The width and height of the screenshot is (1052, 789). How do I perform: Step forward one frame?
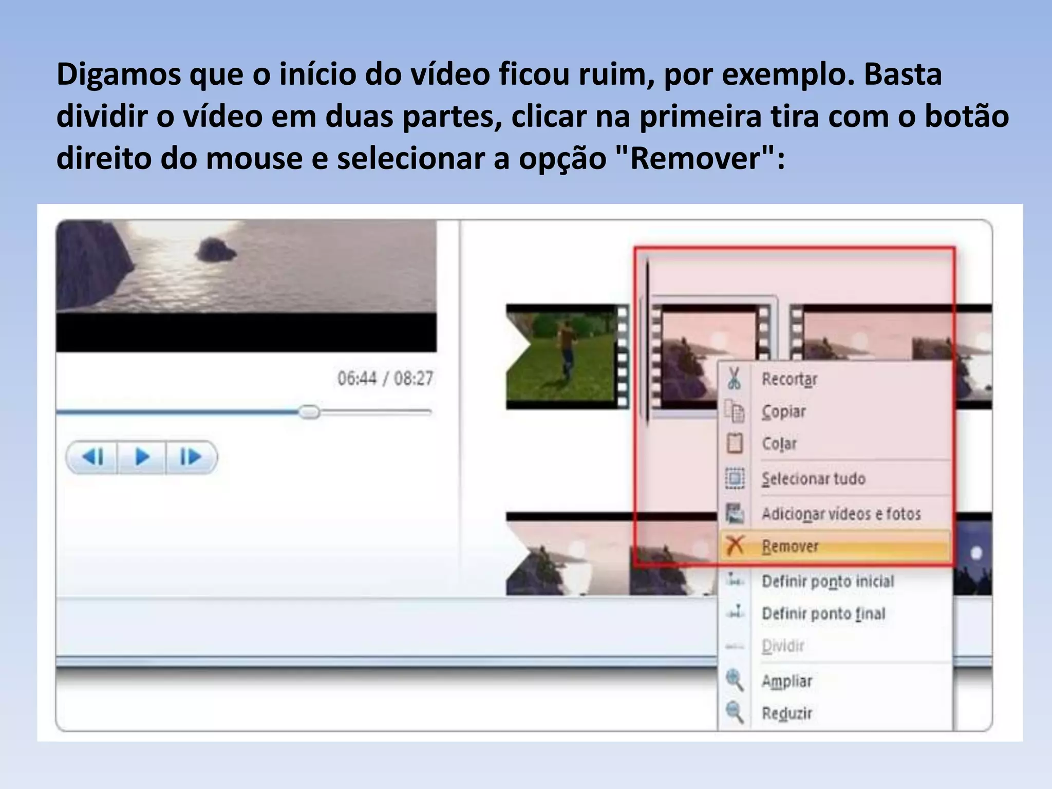[191, 457]
